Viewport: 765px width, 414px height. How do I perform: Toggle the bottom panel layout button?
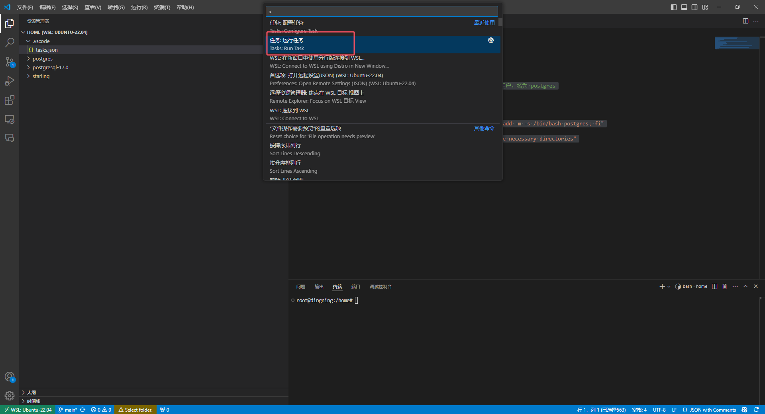(684, 7)
